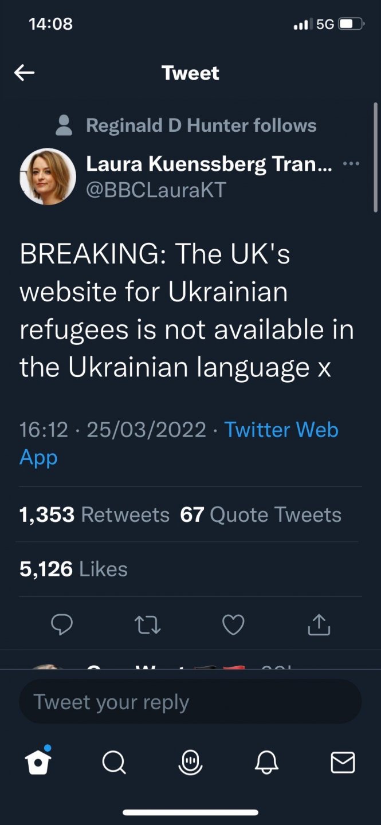The image size is (381, 825).
Task: Tap the Tweet your reply field
Action: tap(190, 702)
